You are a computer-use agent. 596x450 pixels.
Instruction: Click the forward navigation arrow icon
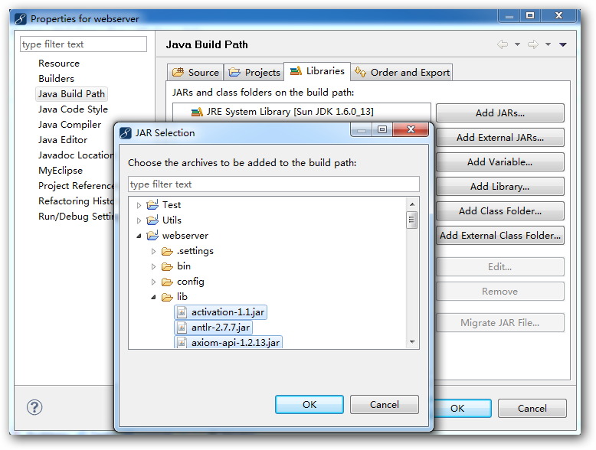pos(533,44)
